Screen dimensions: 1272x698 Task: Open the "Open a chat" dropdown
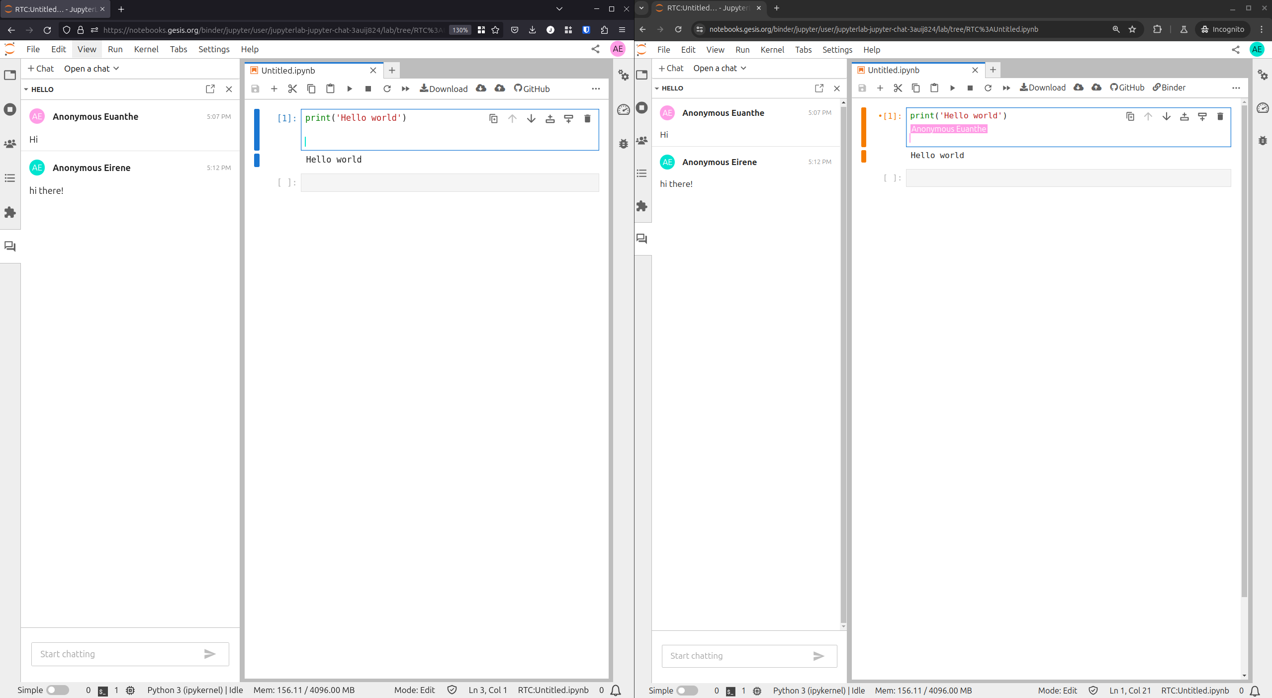[x=91, y=68]
